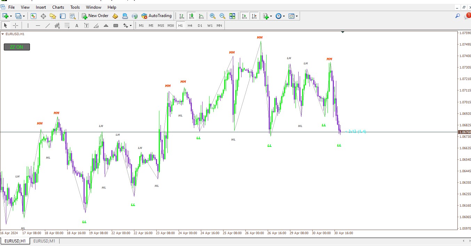The height and width of the screenshot is (246, 471).
Task: Expand the New Chart dropdown arrow
Action: [x=11, y=16]
